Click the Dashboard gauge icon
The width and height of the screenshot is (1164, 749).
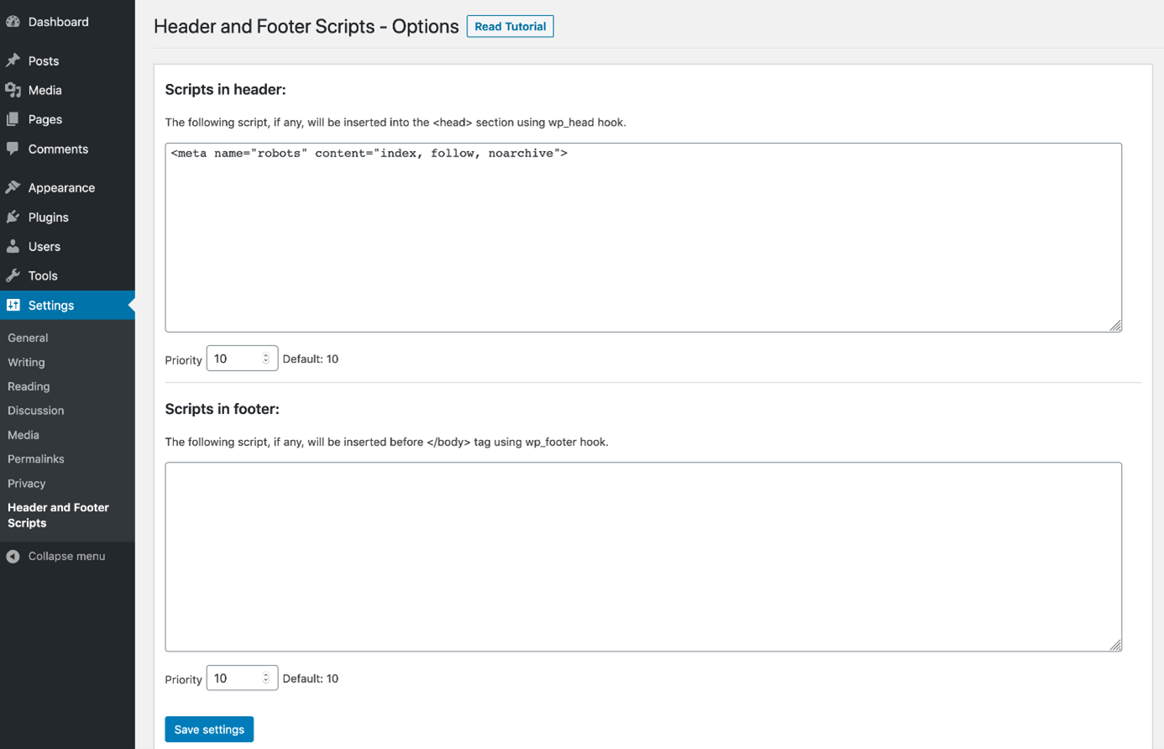(13, 22)
